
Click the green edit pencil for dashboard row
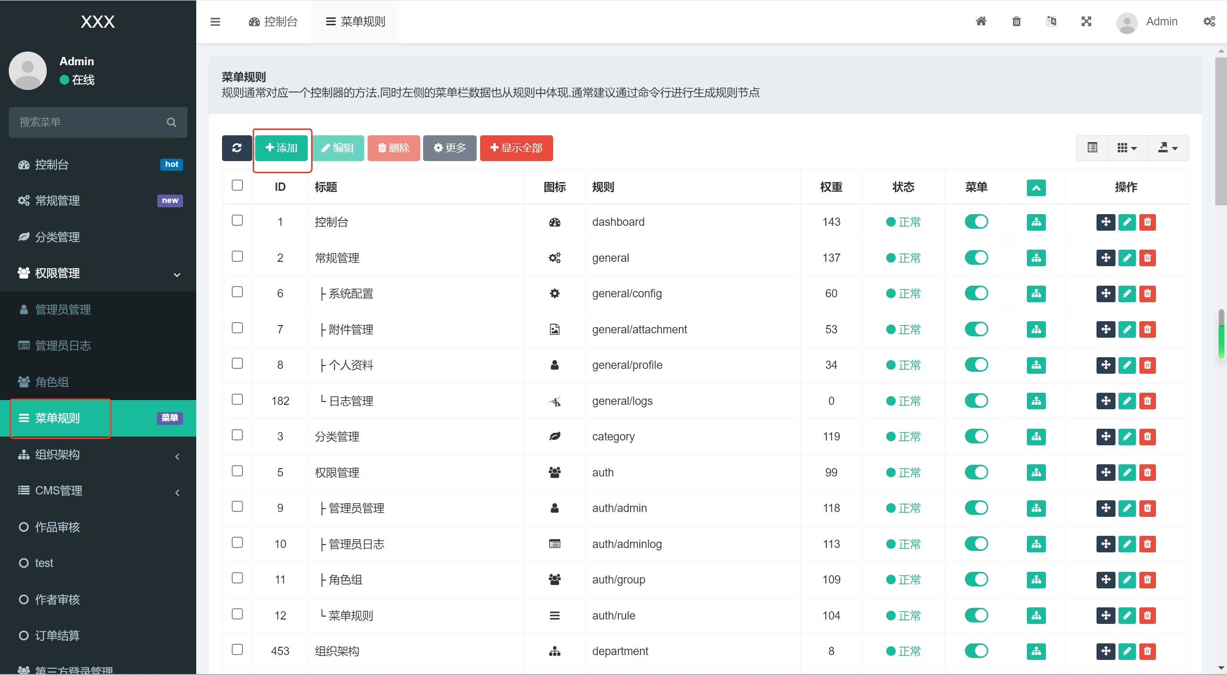1127,222
